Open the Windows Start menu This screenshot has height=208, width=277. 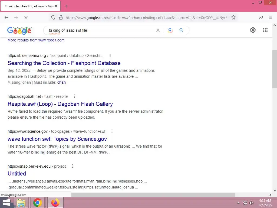tap(6, 203)
